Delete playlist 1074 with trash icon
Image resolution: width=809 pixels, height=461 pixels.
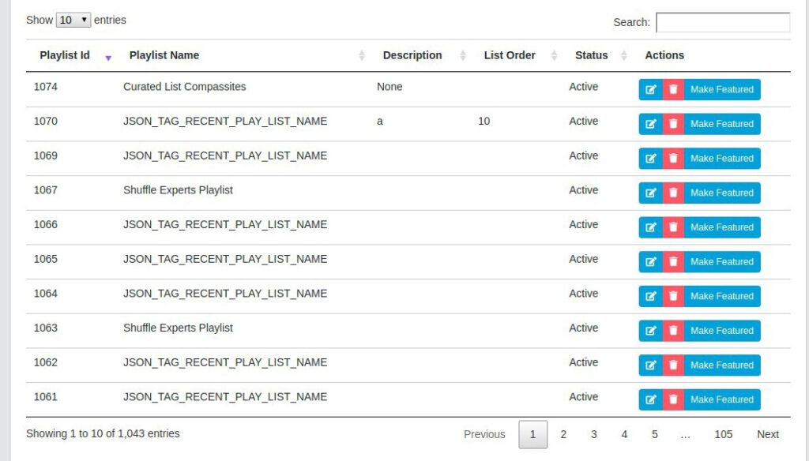673,89
